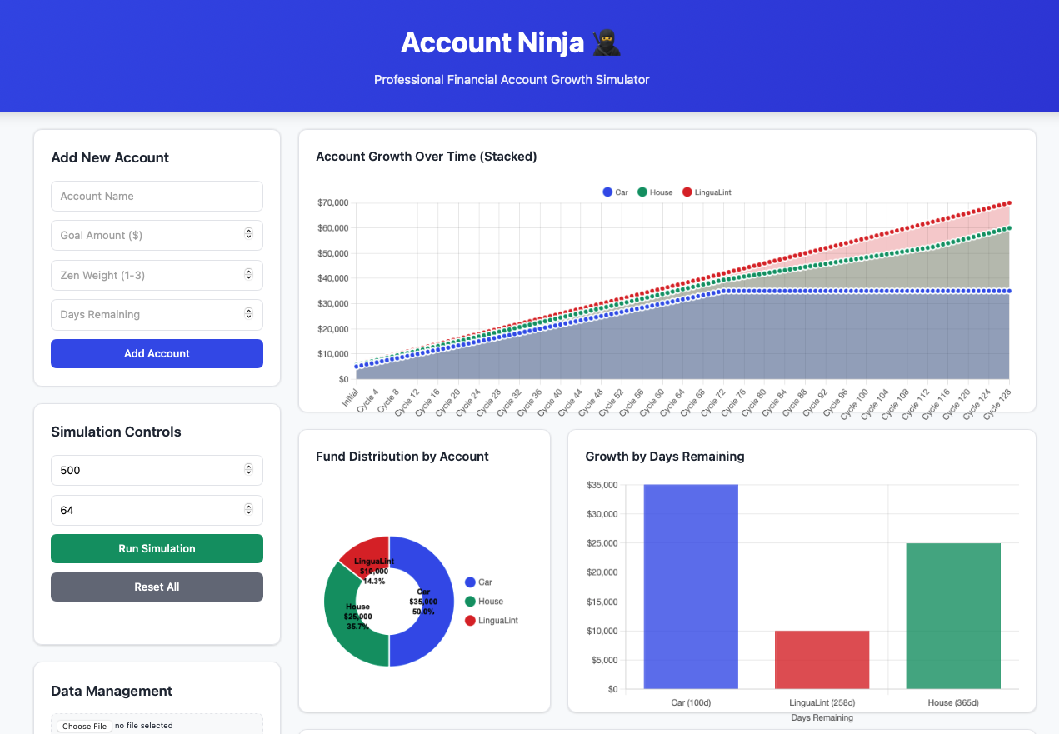Click the blue Car (100d) bar
Viewport: 1059px width, 734px height.
click(691, 587)
